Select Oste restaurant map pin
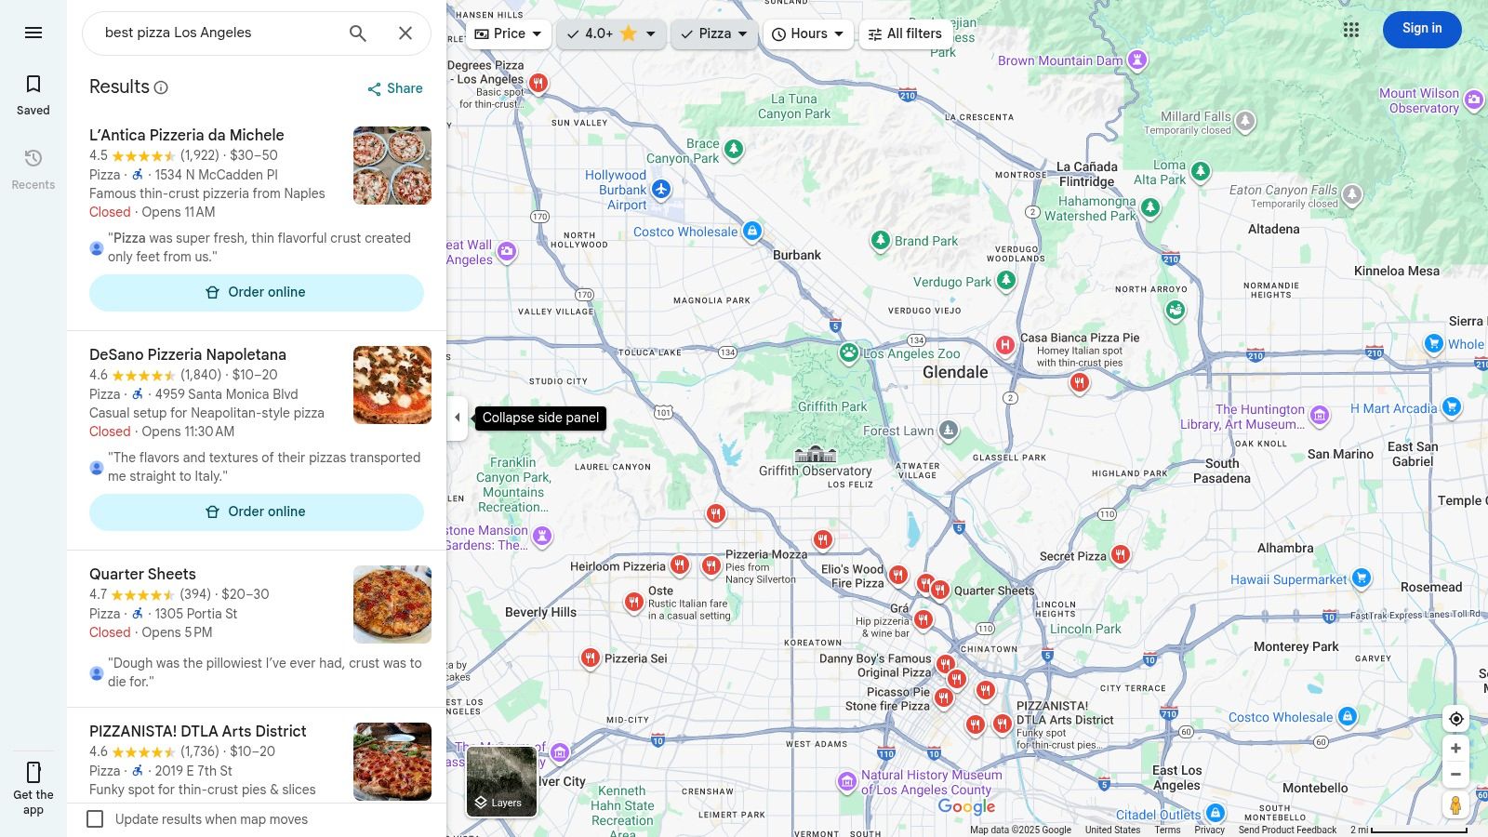Image resolution: width=1488 pixels, height=837 pixels. tap(633, 603)
